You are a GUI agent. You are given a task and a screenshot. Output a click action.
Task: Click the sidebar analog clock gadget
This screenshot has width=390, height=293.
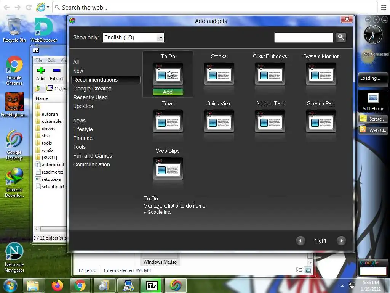[x=373, y=35]
